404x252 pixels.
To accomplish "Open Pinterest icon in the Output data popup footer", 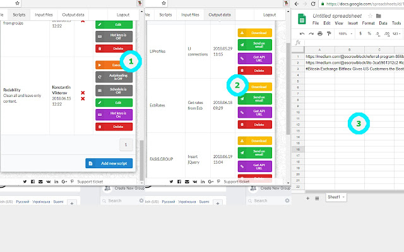I will [x=218, y=181].
